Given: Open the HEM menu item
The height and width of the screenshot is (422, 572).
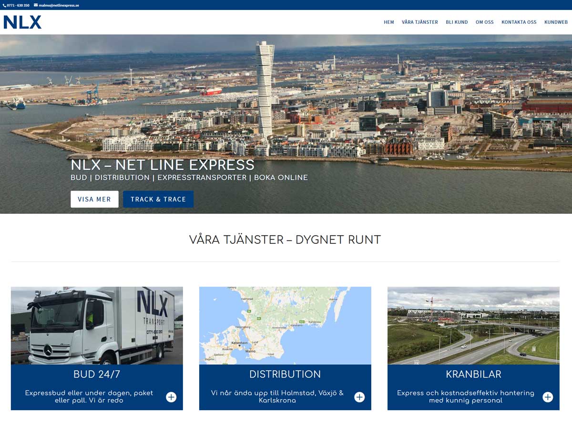Looking at the screenshot, I should [x=389, y=22].
